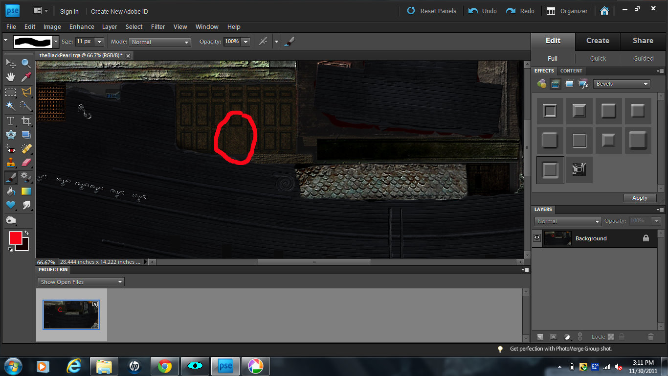Viewport: 668px width, 376px height.
Task: Select the Smudge finger tool
Action: pos(26,206)
